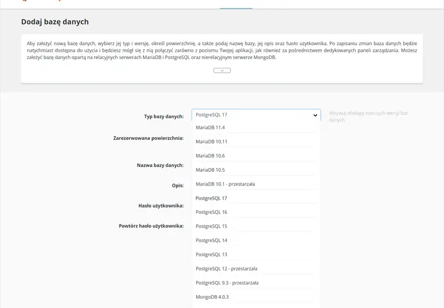Choose MariaDB 10.6 option
The image size is (444, 308).
coord(256,156)
